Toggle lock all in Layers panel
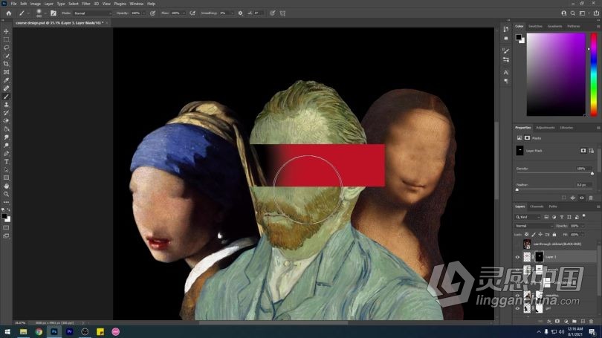Viewport: 602px width, 338px height. [x=554, y=235]
